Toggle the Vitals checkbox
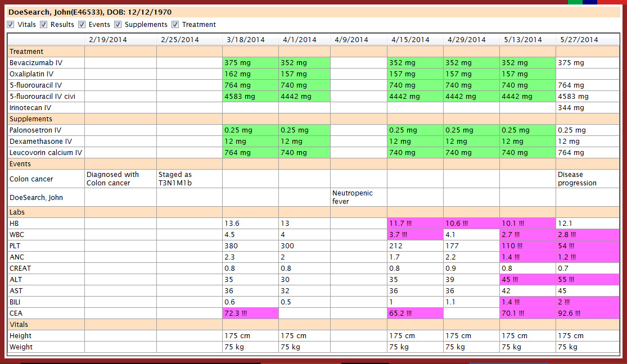This screenshot has height=364, width=627. coord(11,24)
